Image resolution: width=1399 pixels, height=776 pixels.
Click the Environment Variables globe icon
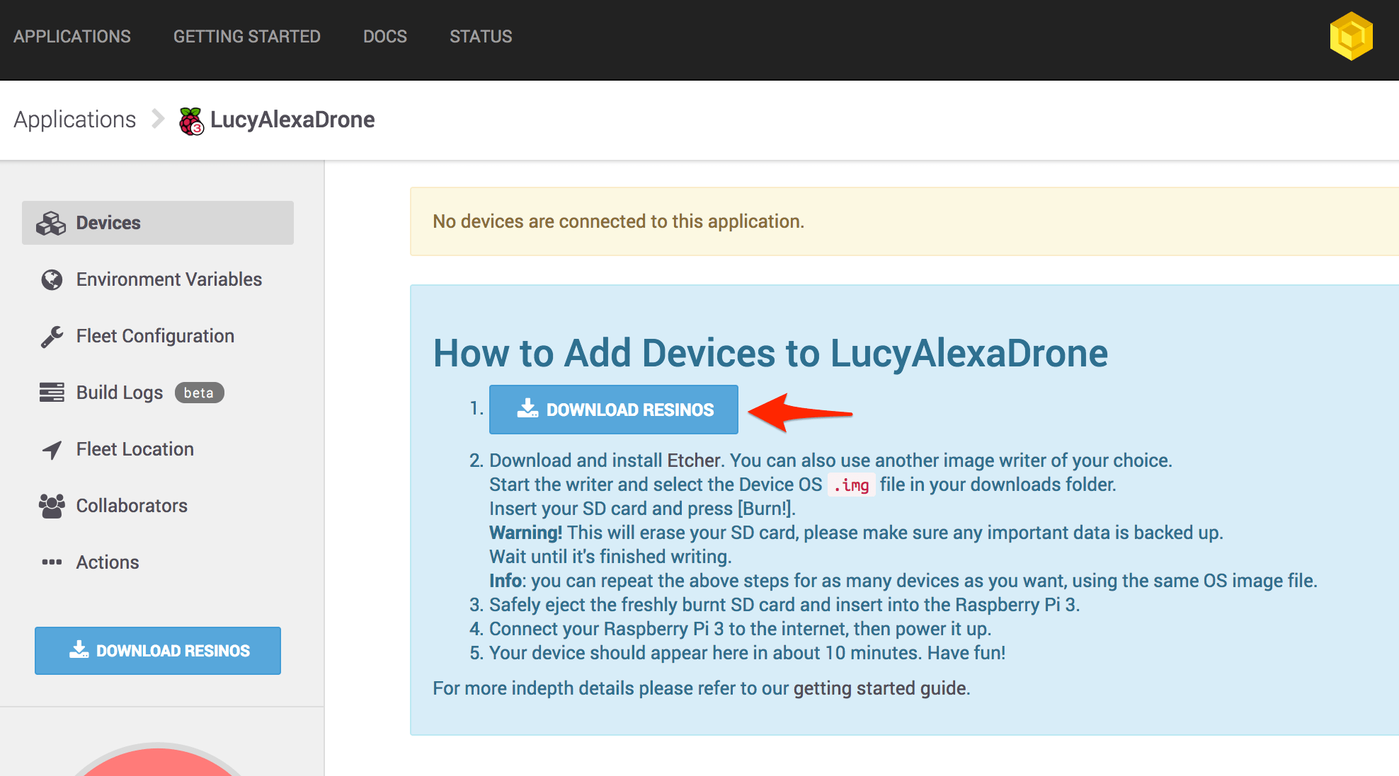[x=52, y=279]
